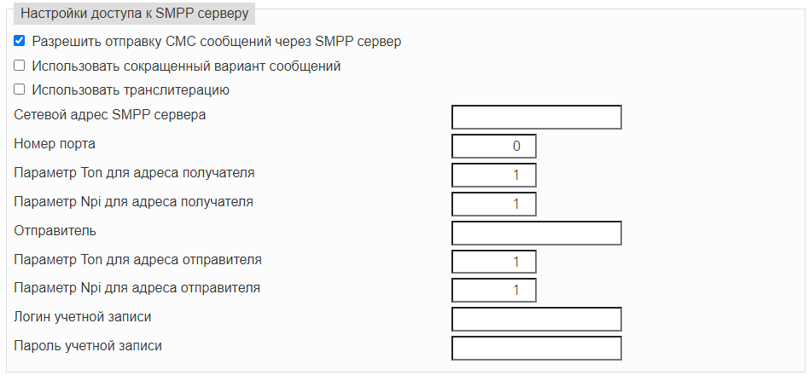Click the 'Использовать транслитерацию' label text
The width and height of the screenshot is (809, 381).
pos(131,90)
